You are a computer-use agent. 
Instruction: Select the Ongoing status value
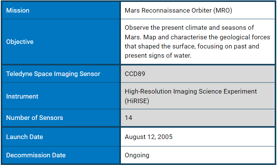click(137, 155)
